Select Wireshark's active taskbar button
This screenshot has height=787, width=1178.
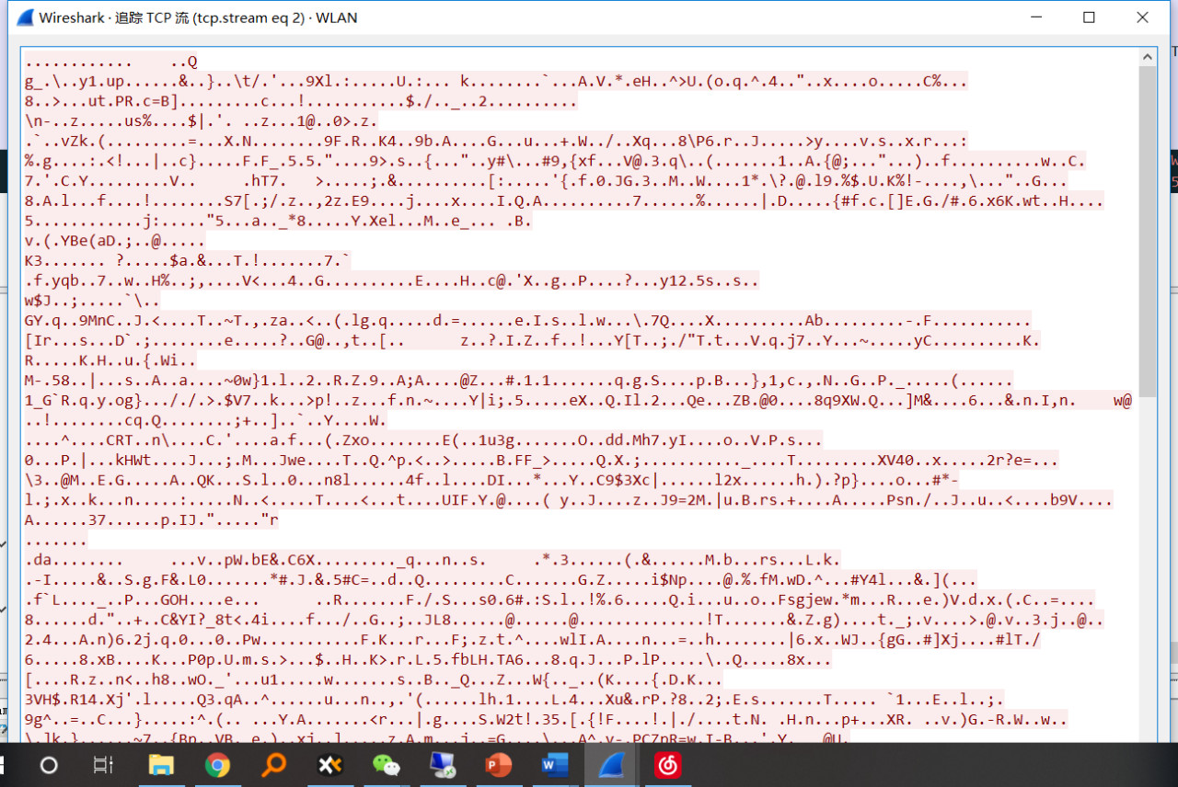coord(612,765)
